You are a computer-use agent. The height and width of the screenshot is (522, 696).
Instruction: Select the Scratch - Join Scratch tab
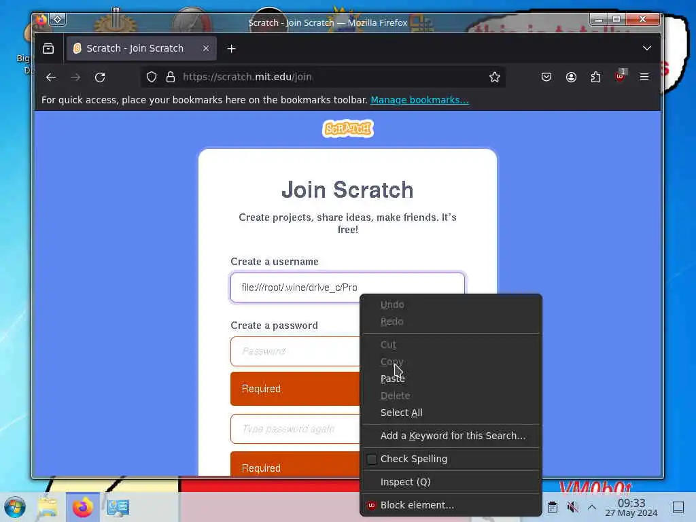pyautogui.click(x=141, y=48)
